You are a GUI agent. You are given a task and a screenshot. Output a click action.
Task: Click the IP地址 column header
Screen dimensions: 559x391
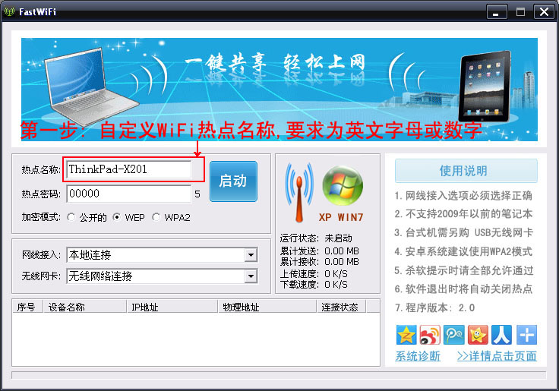click(172, 307)
